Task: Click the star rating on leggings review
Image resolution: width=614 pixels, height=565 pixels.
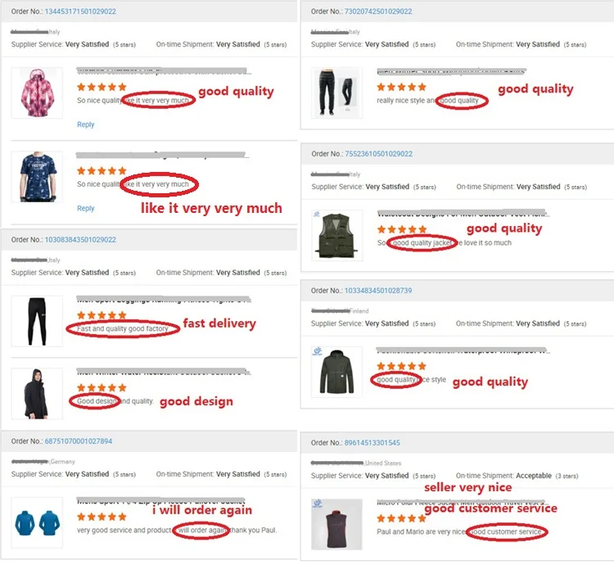Action: (102, 315)
